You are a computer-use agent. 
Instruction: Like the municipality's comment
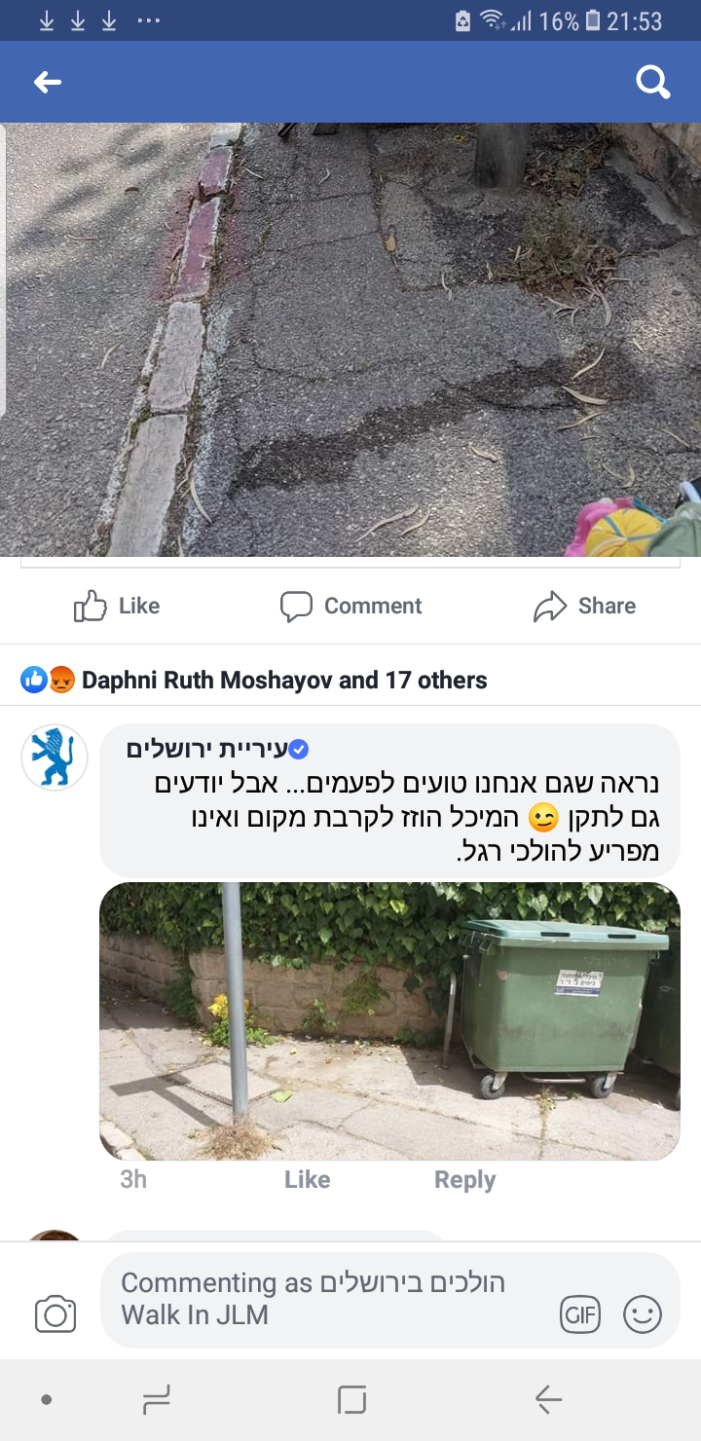coord(307,1180)
